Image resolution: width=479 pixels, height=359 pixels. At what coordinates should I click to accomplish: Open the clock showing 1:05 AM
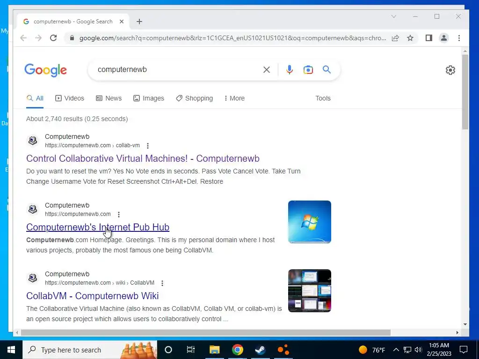click(x=439, y=350)
